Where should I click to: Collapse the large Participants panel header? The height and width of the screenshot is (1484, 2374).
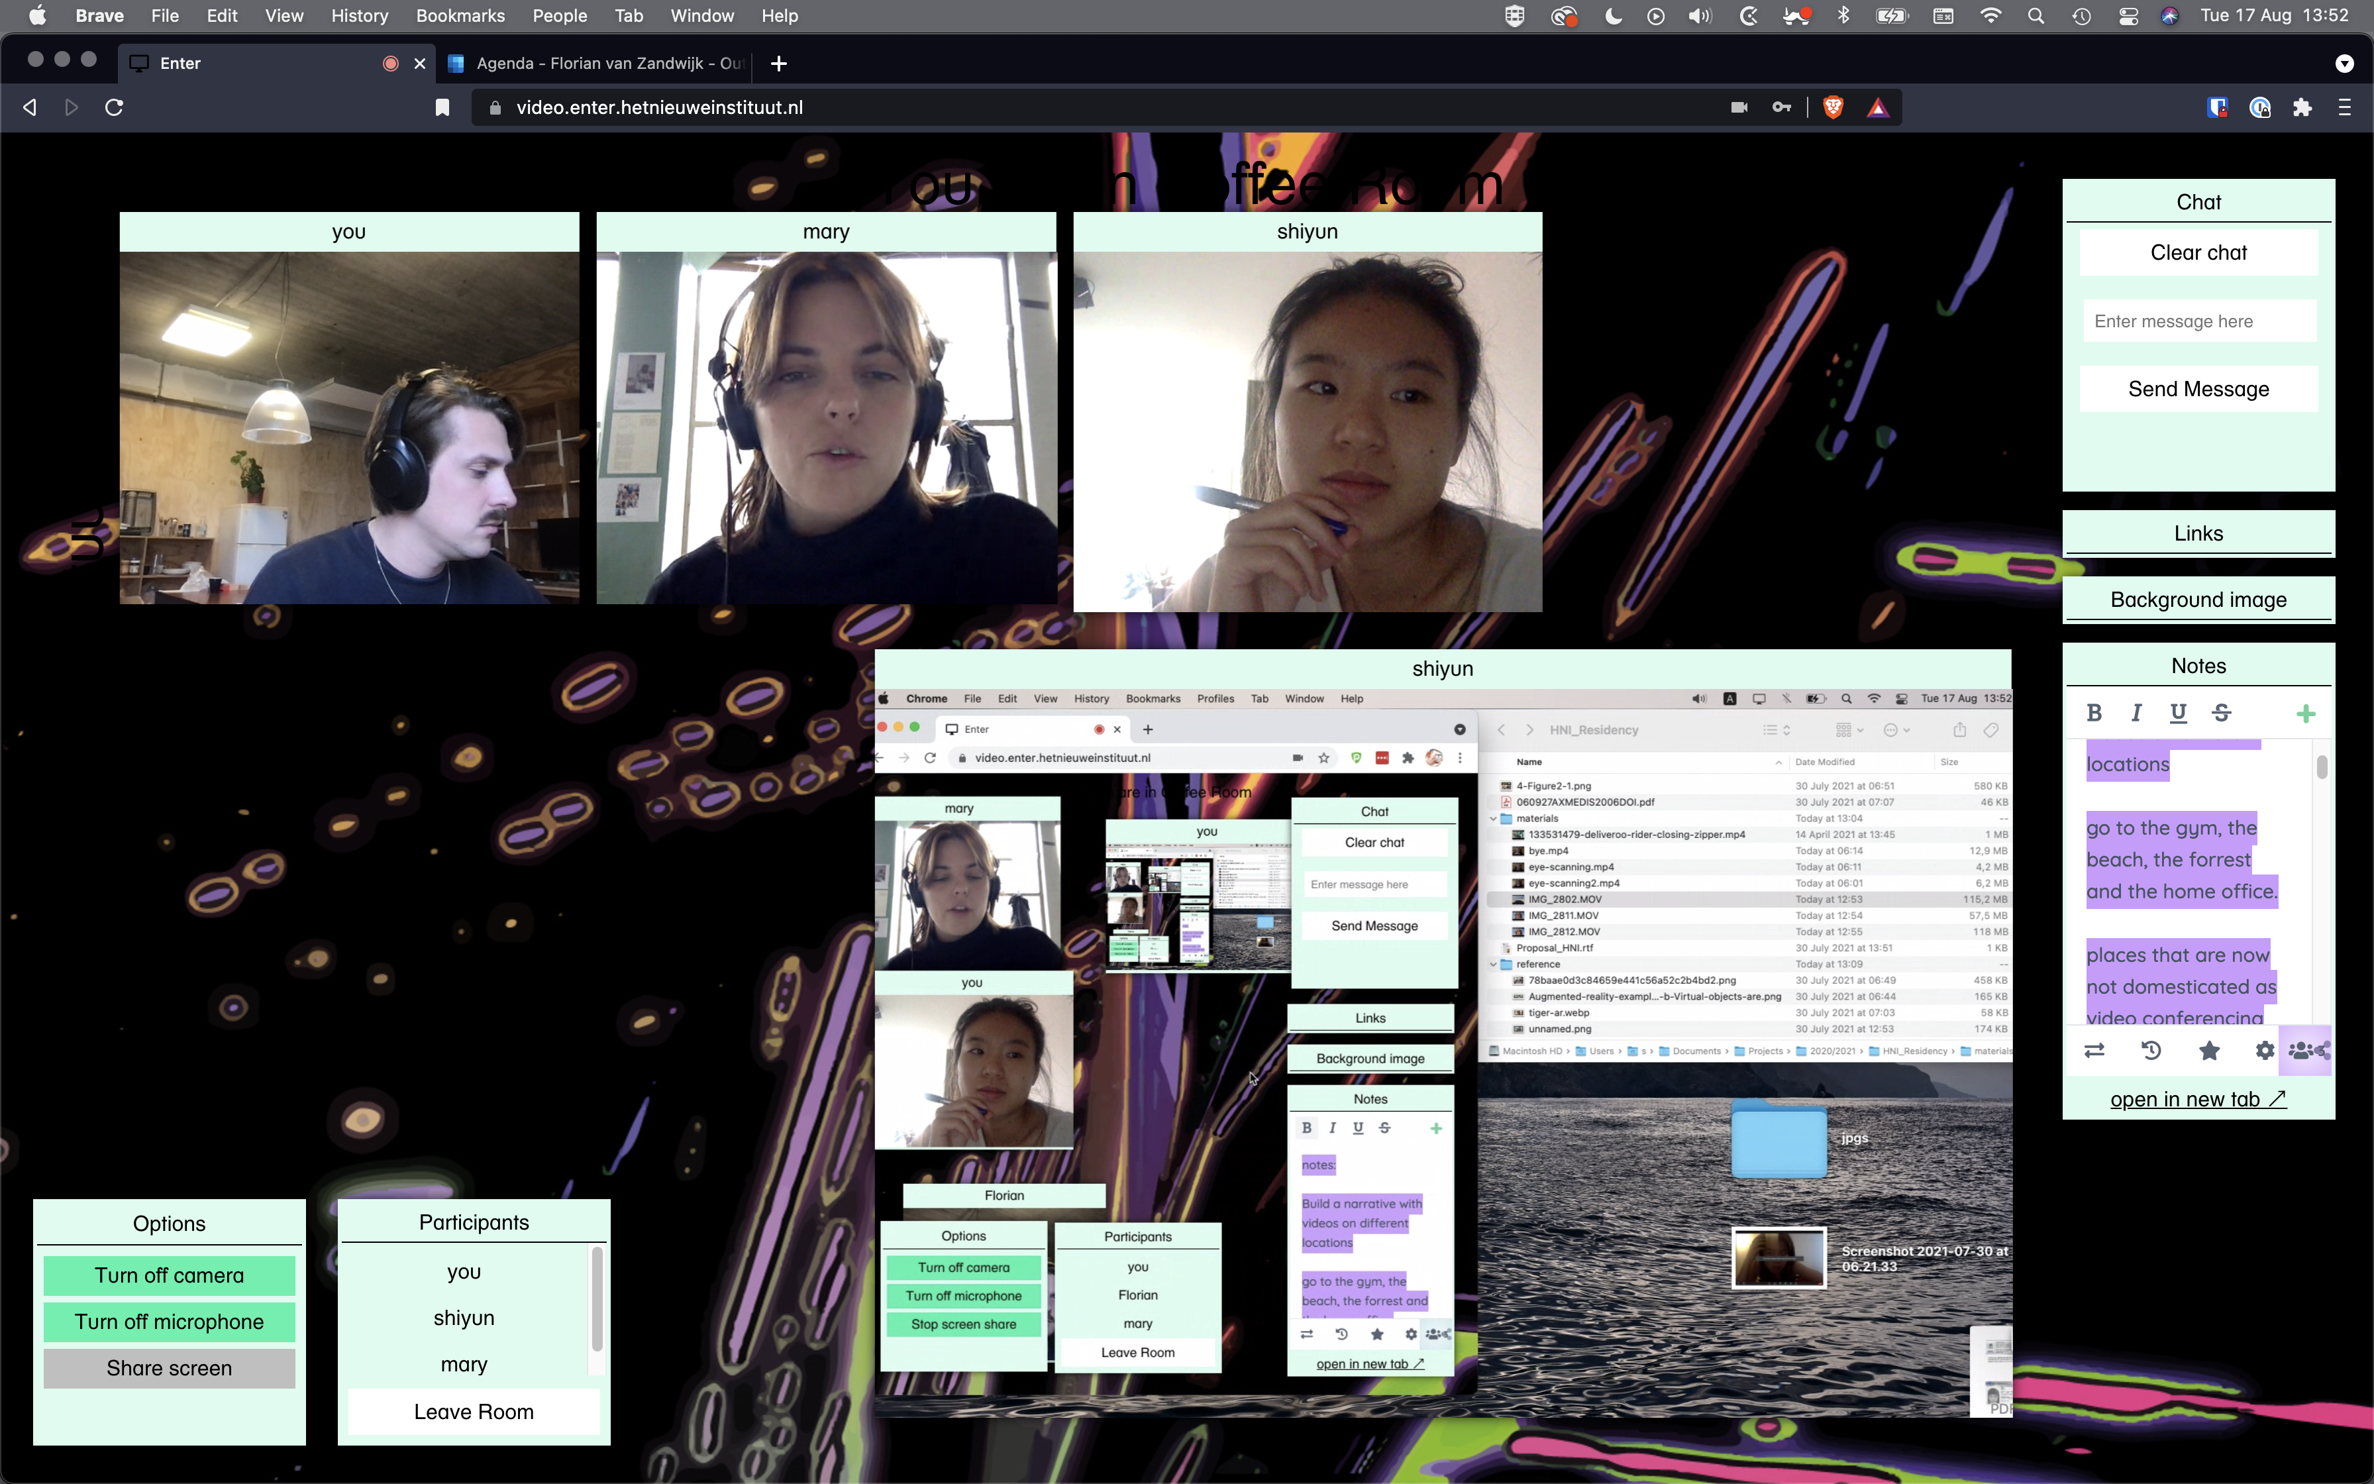474,1222
